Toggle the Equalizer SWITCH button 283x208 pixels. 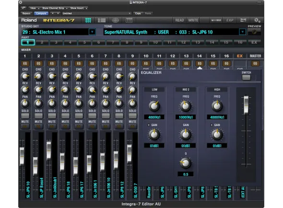tap(246, 78)
